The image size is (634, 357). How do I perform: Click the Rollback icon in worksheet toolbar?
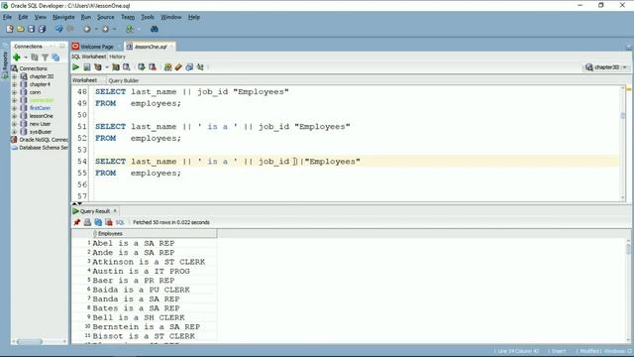click(152, 67)
